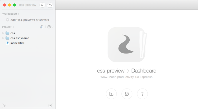Expand the css.esdynamo folder triangle

[3, 38]
